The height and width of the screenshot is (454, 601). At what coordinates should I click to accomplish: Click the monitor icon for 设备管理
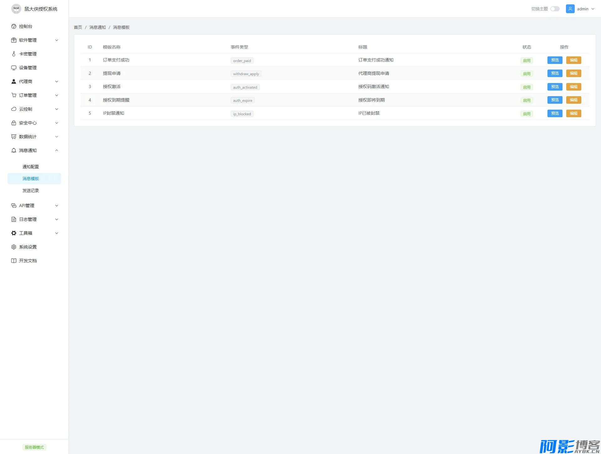coord(14,68)
